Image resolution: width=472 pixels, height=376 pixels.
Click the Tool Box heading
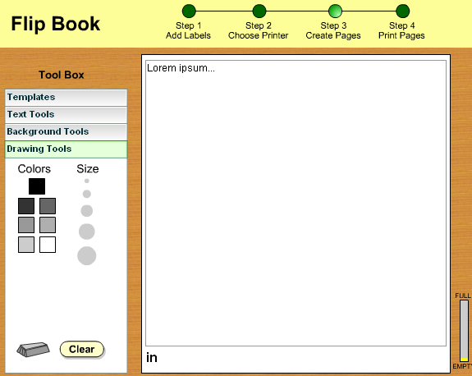(62, 75)
